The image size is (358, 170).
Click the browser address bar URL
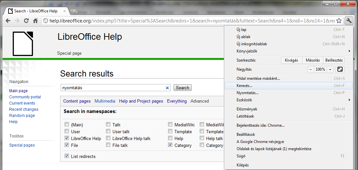192,21
